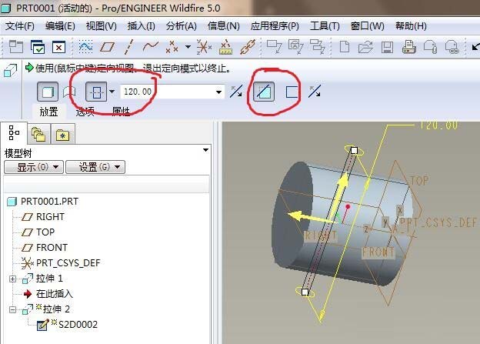Expand the Datum Point tool flyout arrow
This screenshot has height=344, width=480.
(x=188, y=47)
